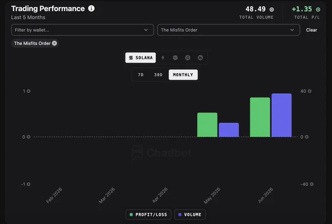Click the 48.49 total volume value
332x224 pixels.
tap(255, 9)
